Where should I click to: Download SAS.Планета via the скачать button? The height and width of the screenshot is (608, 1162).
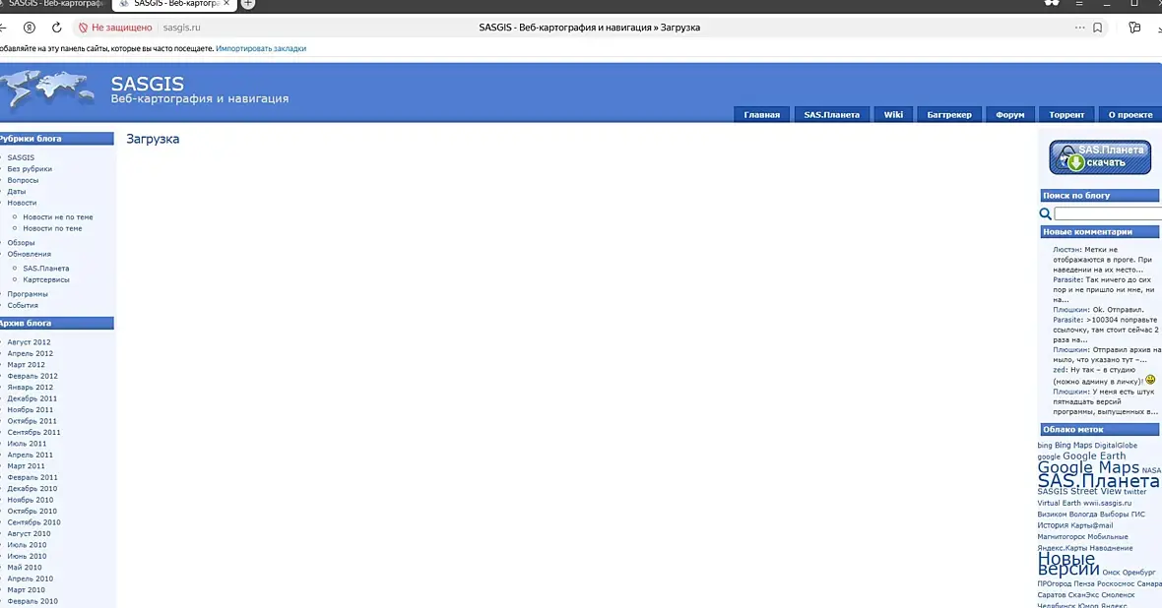(1100, 157)
